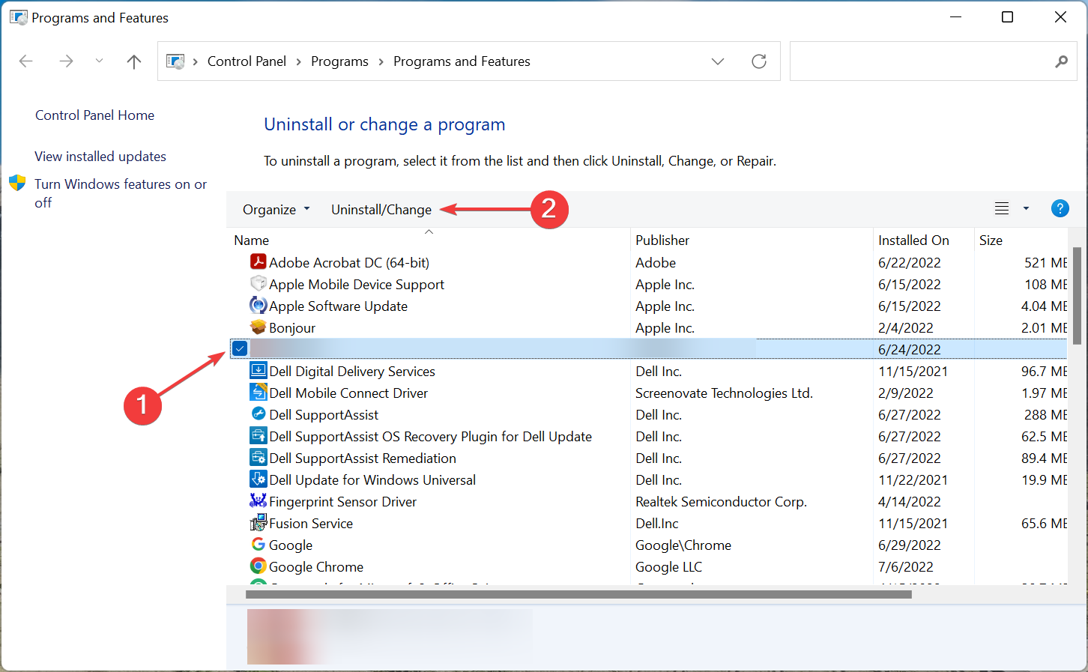Click the Bonjour package icon

click(x=258, y=327)
